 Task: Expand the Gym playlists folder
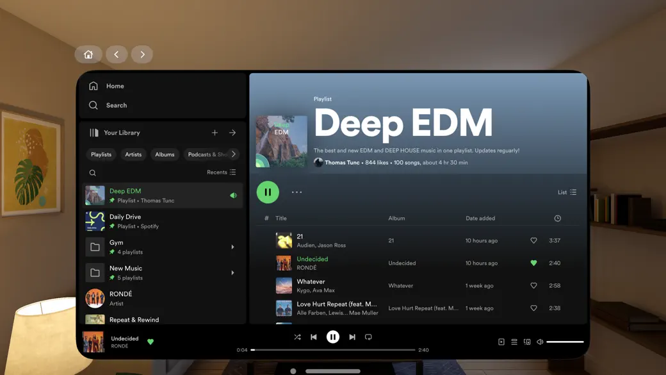(232, 246)
